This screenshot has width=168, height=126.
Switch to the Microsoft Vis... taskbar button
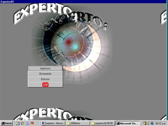[127, 123]
